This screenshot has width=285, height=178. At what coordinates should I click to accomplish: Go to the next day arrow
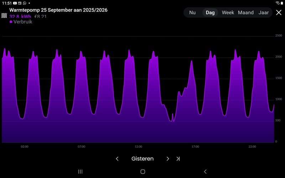click(168, 159)
